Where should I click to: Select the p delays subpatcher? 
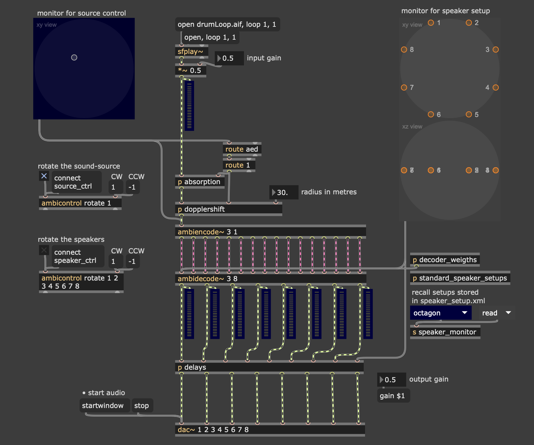click(x=269, y=367)
